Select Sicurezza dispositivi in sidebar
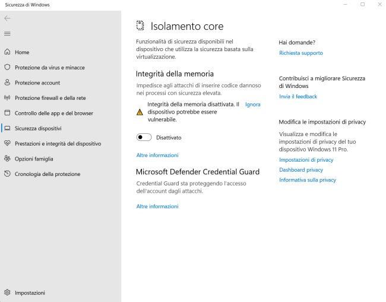The height and width of the screenshot is (302, 386). point(61,128)
